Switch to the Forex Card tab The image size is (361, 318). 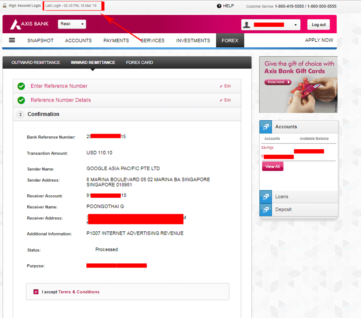[139, 63]
